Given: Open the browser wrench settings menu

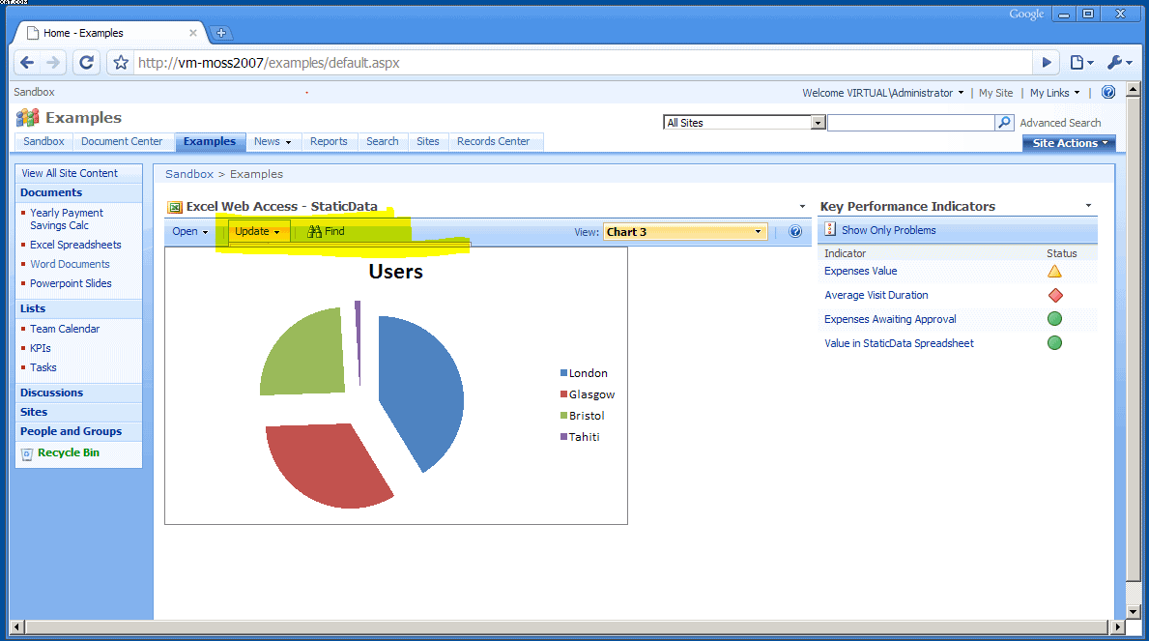Looking at the screenshot, I should coord(1118,63).
